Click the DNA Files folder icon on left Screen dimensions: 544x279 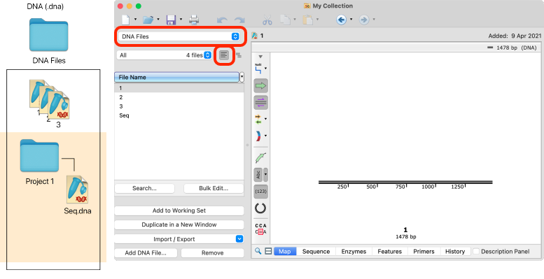pyautogui.click(x=48, y=35)
